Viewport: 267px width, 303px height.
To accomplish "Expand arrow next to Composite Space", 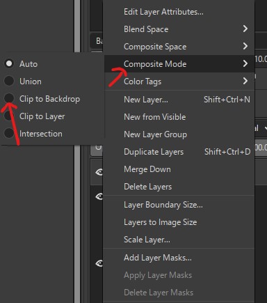I will point(245,46).
